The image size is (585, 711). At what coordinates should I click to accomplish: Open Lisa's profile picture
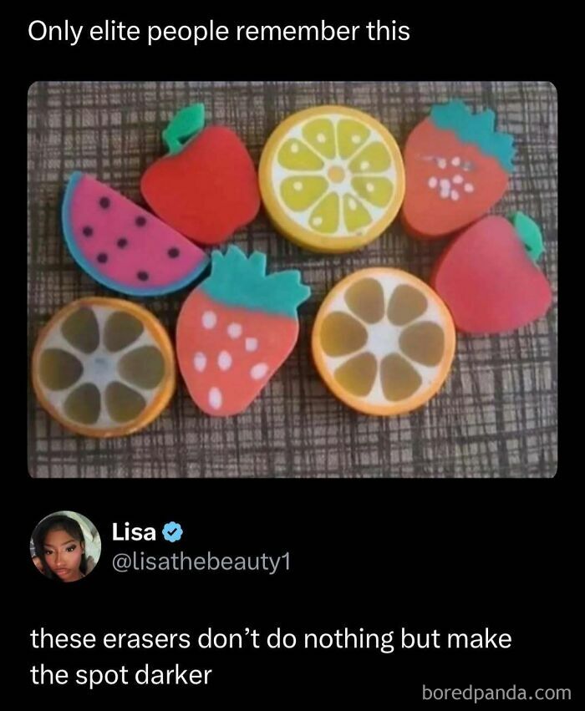[61, 545]
